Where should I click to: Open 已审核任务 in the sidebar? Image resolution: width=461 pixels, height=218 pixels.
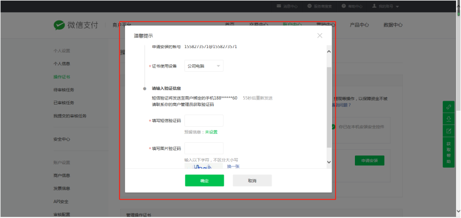pyautogui.click(x=64, y=103)
